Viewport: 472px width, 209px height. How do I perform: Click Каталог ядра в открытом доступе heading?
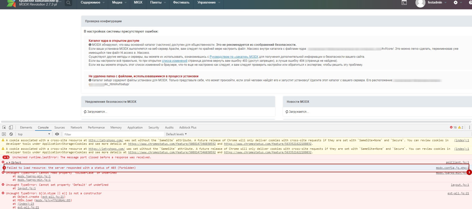point(114,41)
